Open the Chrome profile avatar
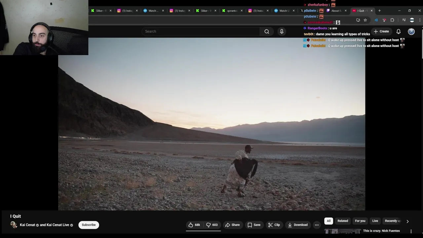Screen dimensions: 423x238 [x=412, y=20]
